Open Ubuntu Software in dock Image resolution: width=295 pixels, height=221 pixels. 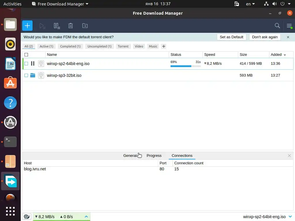coord(10,83)
